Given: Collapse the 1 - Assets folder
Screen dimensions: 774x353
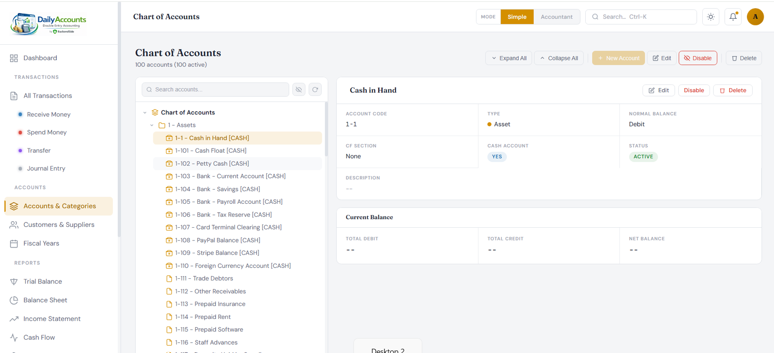Looking at the screenshot, I should pos(152,125).
